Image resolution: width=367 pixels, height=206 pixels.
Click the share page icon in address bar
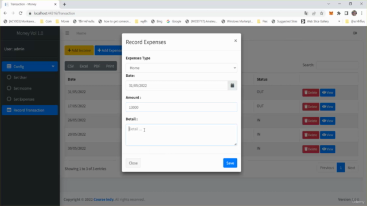click(x=314, y=13)
